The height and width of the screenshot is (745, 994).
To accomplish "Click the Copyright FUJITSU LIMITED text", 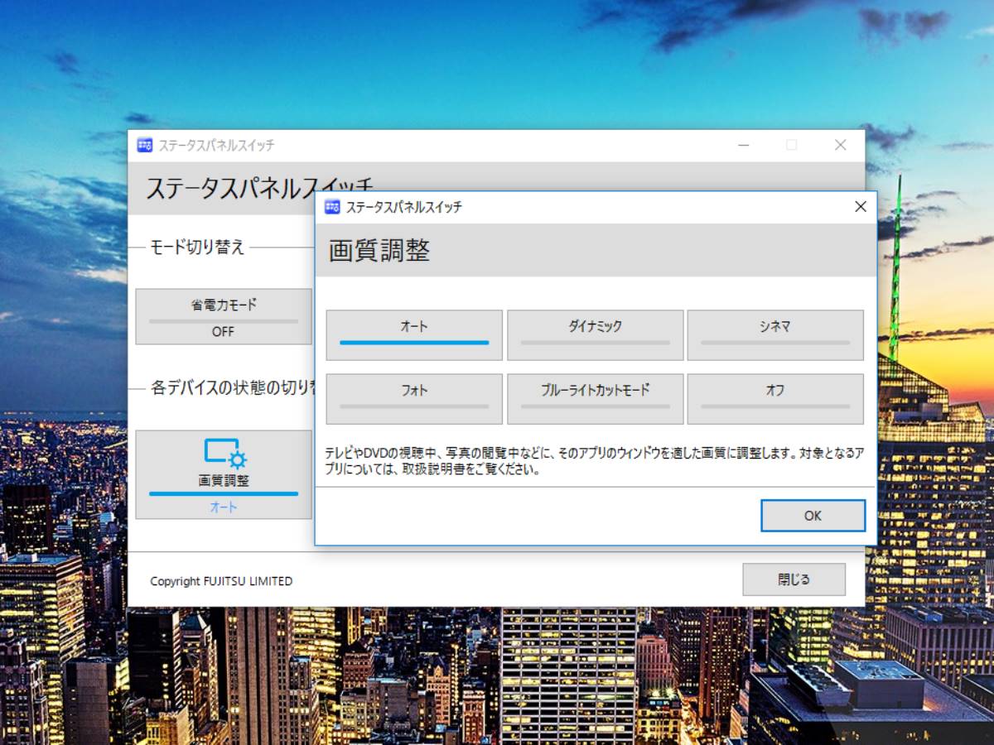I will pyautogui.click(x=221, y=581).
